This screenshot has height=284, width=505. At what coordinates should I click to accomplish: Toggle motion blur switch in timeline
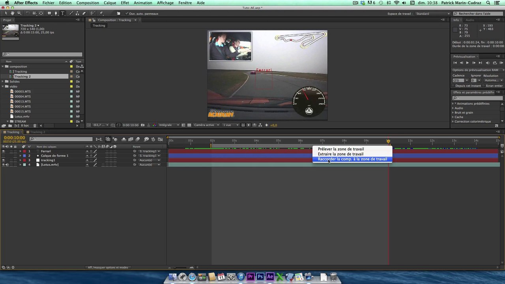click(x=137, y=139)
